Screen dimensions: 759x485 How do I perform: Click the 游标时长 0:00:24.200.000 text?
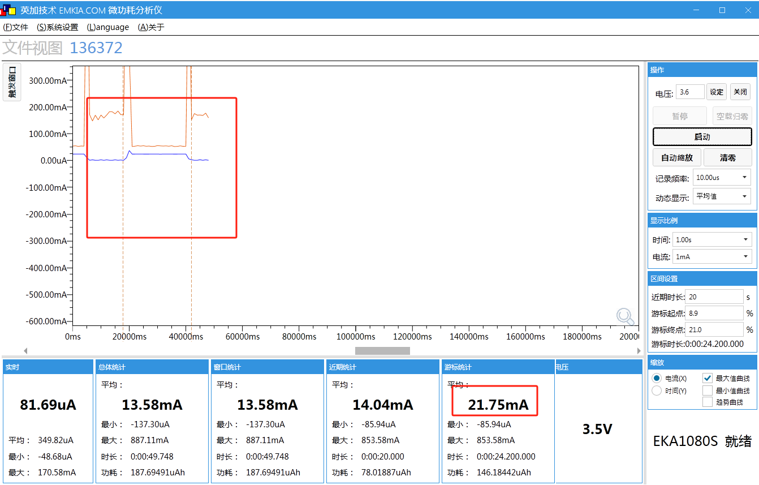point(697,344)
